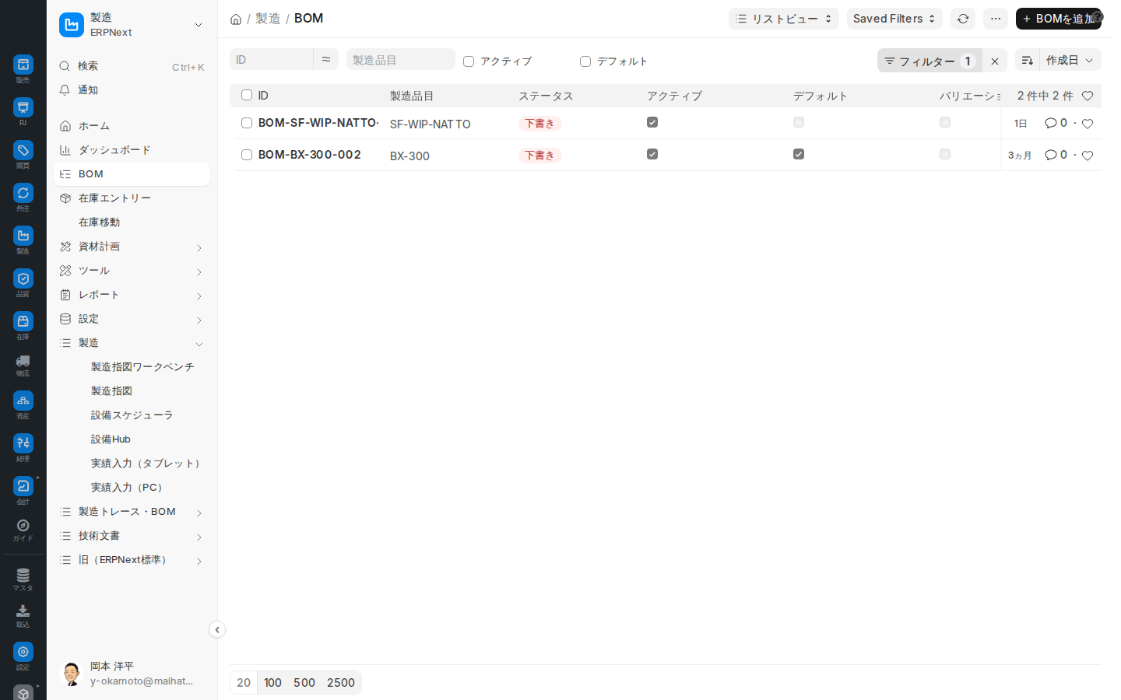Like the BOM-BX-300-002 row heart icon
The height and width of the screenshot is (700, 1121).
tap(1088, 156)
